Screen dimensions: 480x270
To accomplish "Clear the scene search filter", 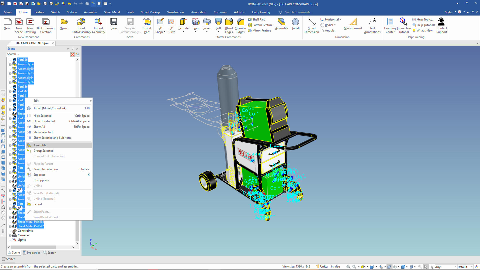I will 72,54.
